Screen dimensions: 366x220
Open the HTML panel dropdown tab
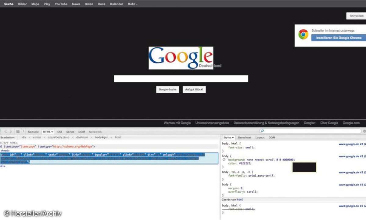tap(48, 132)
